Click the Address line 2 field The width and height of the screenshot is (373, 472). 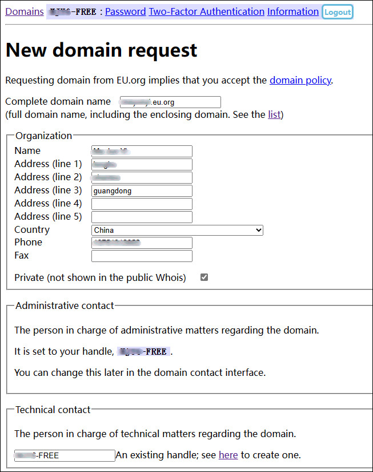pyautogui.click(x=142, y=177)
